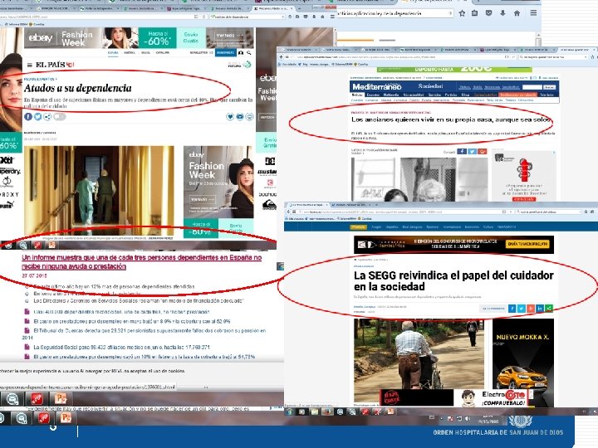
Task: Share Mediterráneo article on Google Plus
Action: click(483, 152)
